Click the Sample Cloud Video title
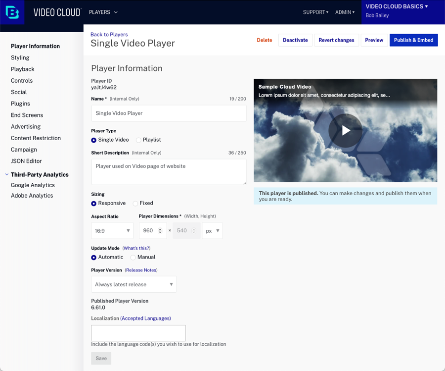 (285, 87)
